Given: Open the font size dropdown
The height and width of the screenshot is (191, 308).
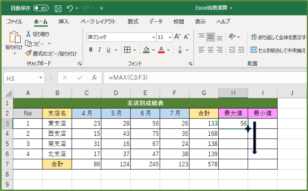Looking at the screenshot, I should pyautogui.click(x=170, y=37).
